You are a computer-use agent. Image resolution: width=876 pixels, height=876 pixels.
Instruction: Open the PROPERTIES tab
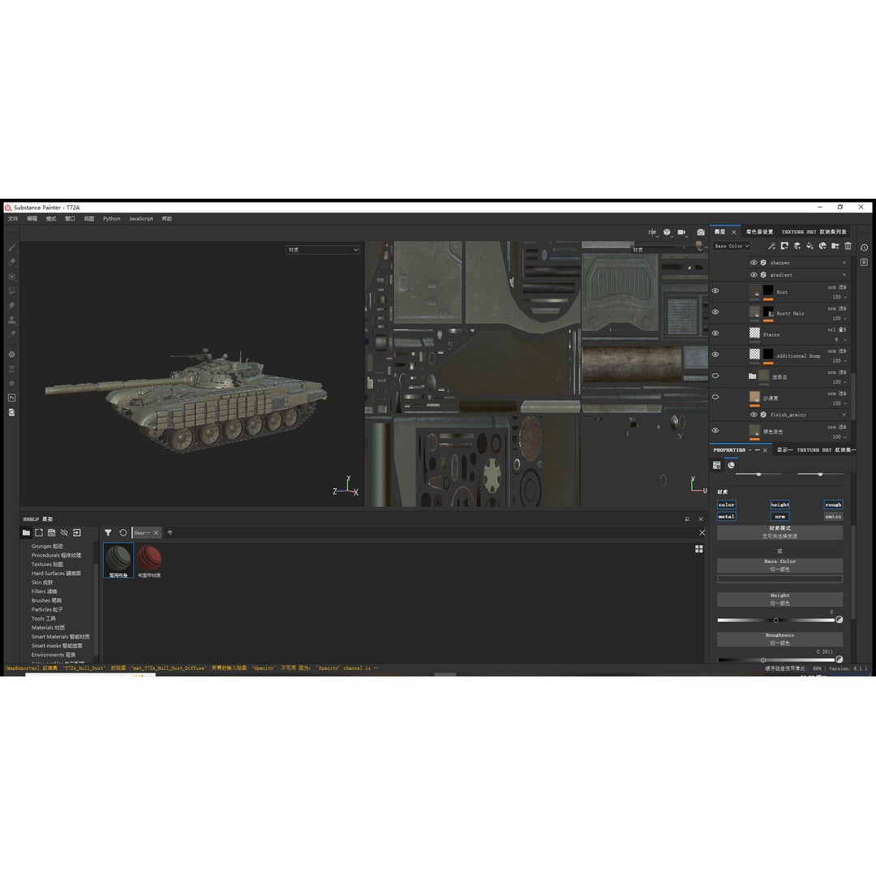pos(729,450)
